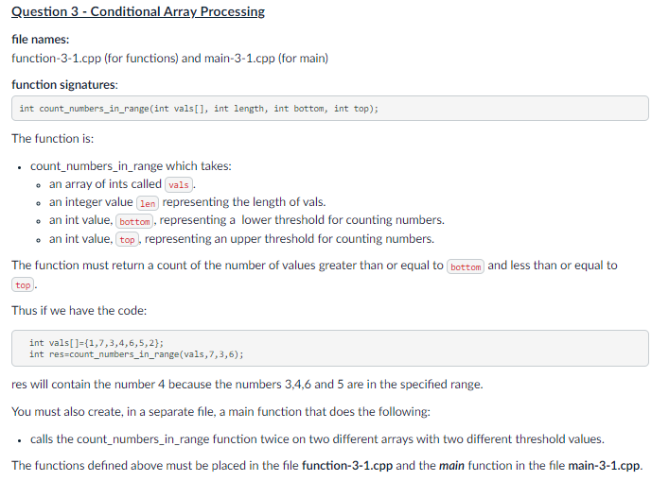This screenshot has height=481, width=669.
Task: Click the 'file names:' label
Action: point(40,40)
